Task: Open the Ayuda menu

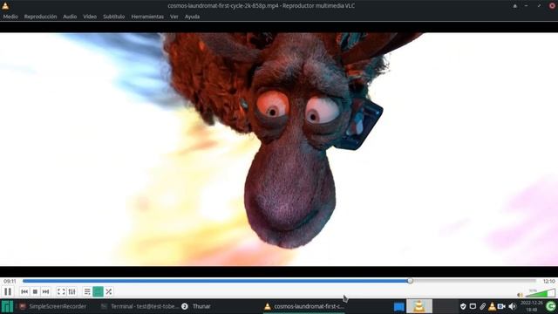Action: point(192,17)
